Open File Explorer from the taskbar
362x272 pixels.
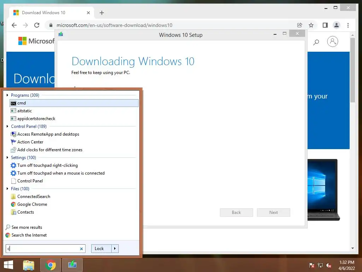[29, 265]
